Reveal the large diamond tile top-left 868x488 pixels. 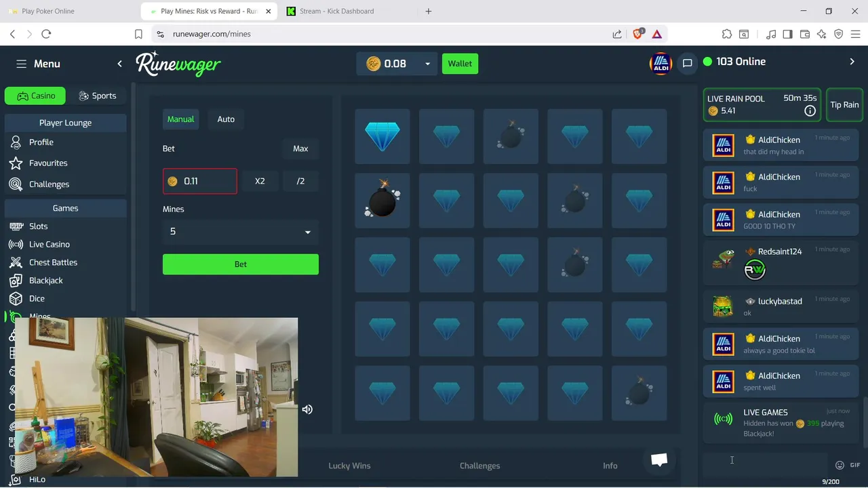click(382, 136)
